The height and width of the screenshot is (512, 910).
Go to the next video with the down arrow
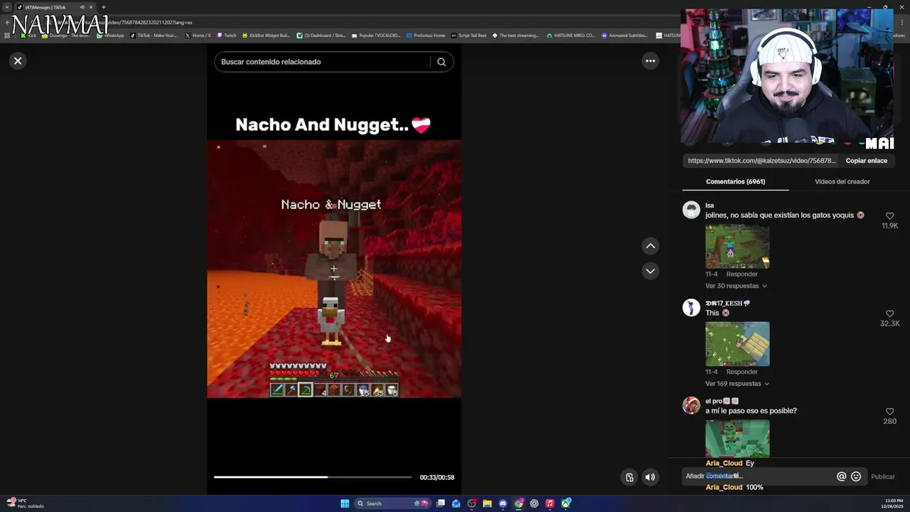click(650, 271)
